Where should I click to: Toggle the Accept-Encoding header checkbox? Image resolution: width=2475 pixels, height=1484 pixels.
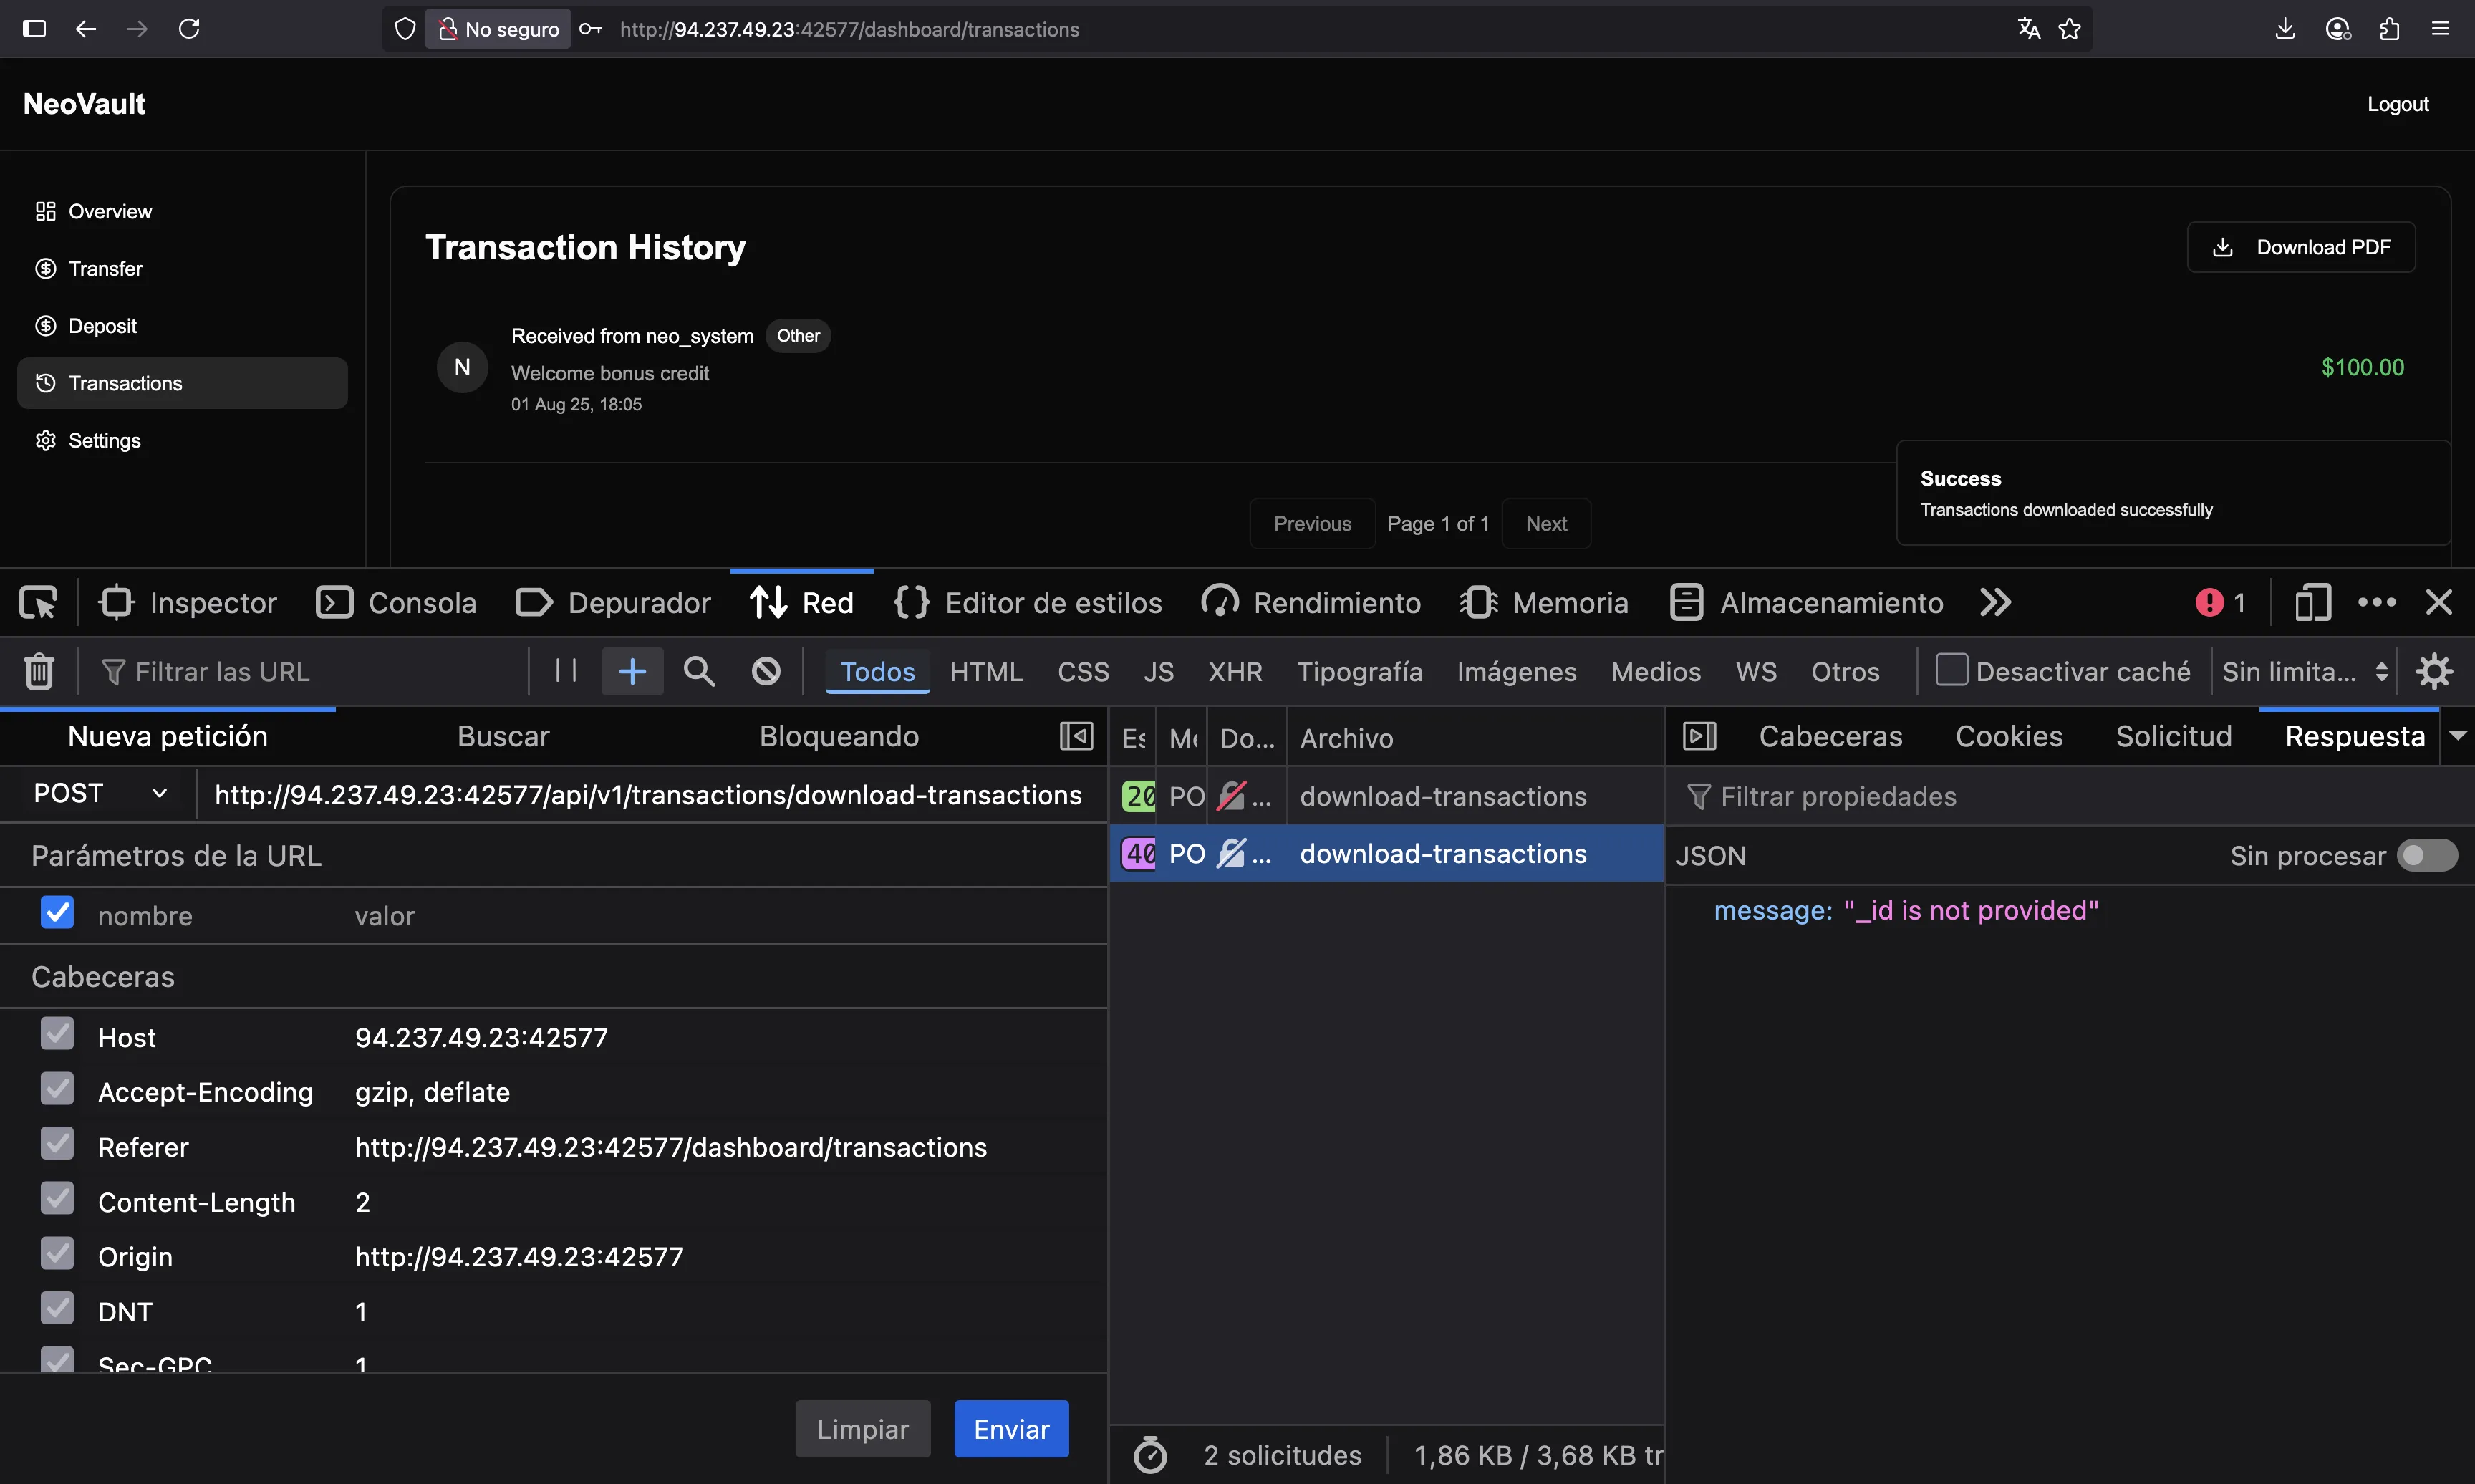57,1089
